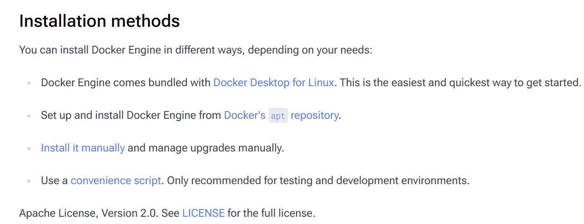Viewport: 584px width, 224px height.
Task: Click the bullet before Set up and install
Action: 29,116
